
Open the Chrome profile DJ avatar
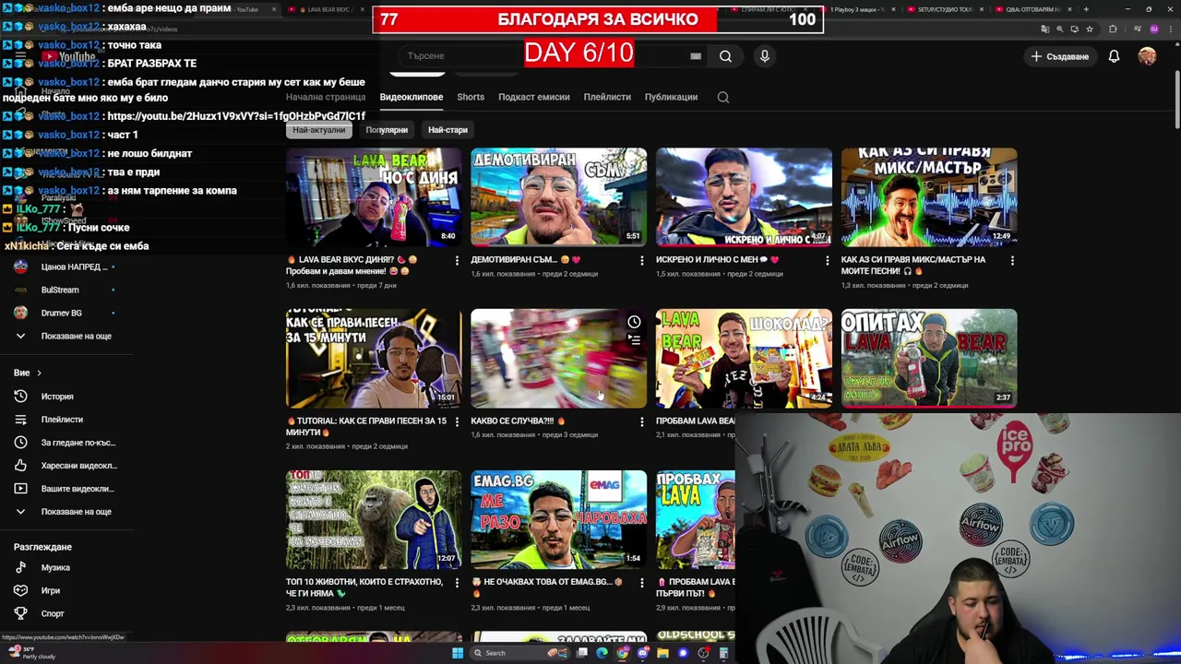click(1154, 29)
